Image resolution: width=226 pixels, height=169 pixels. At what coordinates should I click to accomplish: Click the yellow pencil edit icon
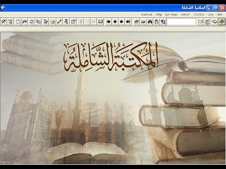coord(59,22)
